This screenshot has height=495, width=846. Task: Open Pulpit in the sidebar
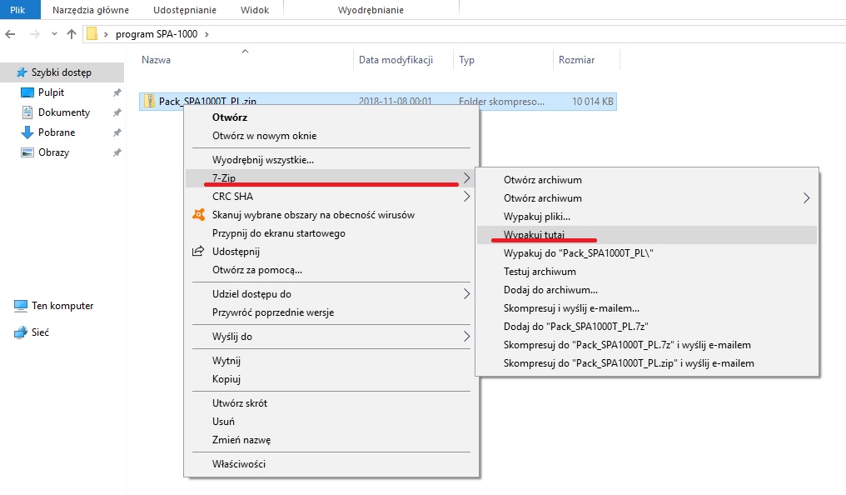point(51,92)
